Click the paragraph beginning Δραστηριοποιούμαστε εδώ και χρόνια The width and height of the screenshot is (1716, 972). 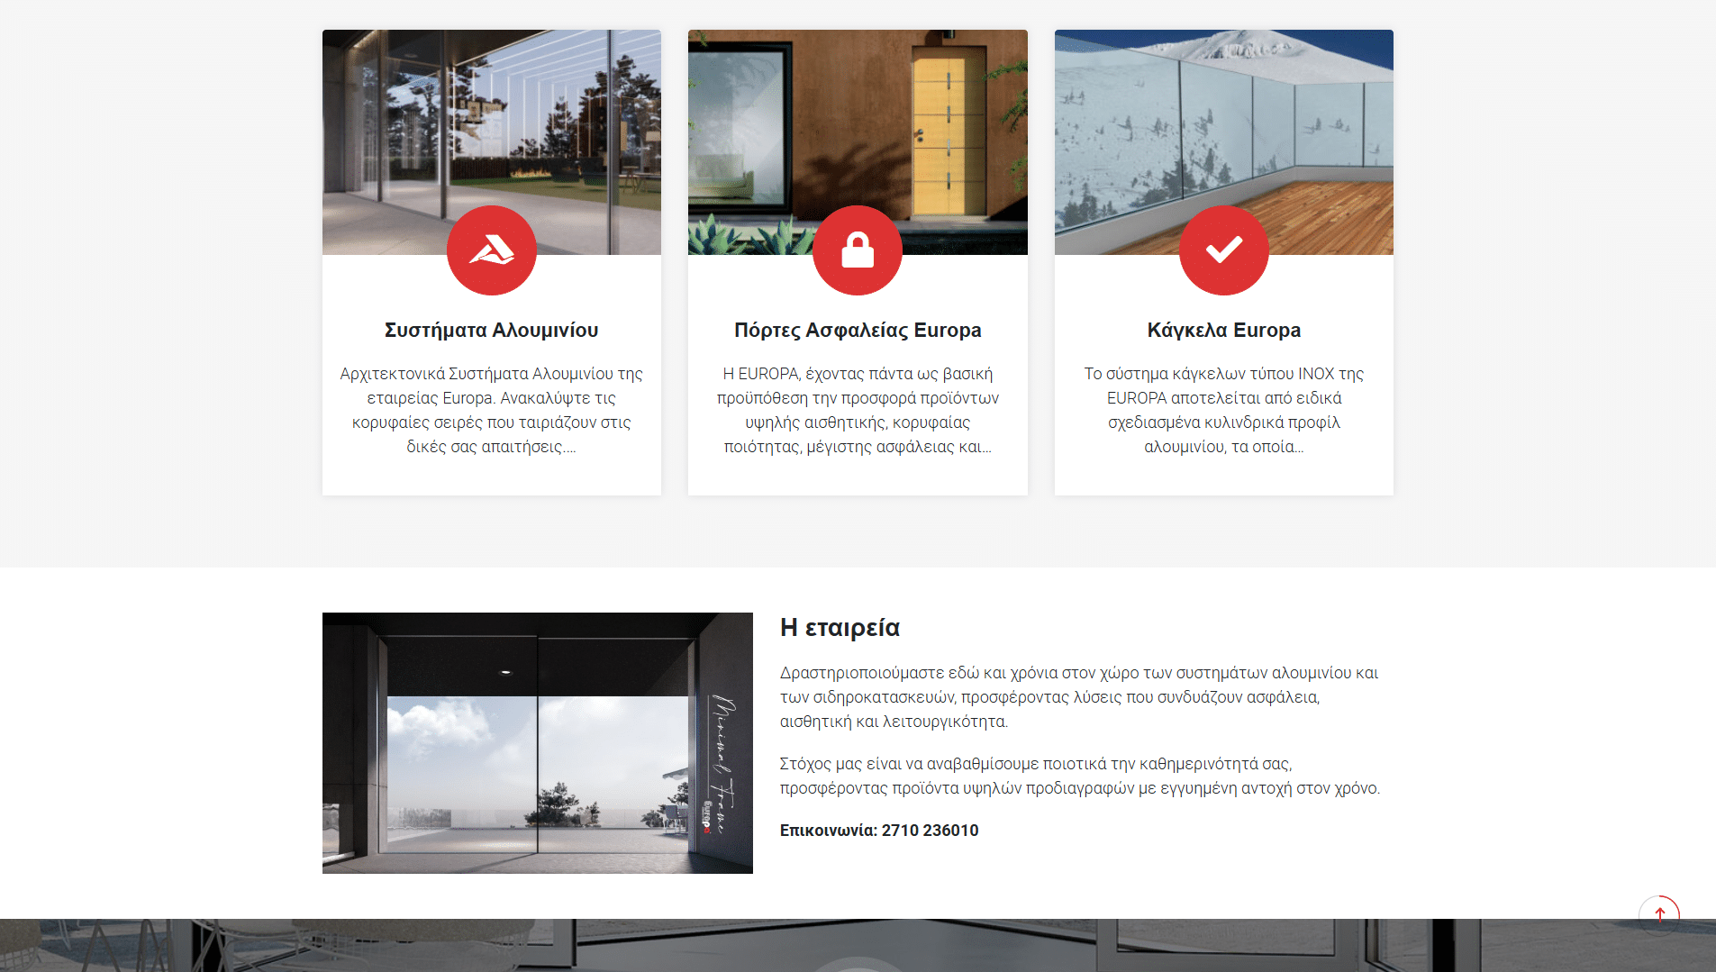click(1078, 697)
